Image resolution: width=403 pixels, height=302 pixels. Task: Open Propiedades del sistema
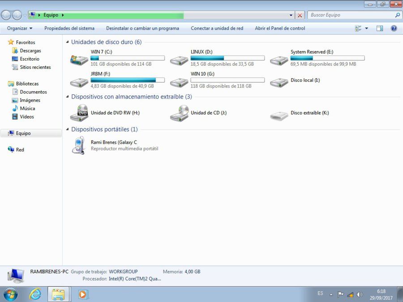click(x=69, y=28)
